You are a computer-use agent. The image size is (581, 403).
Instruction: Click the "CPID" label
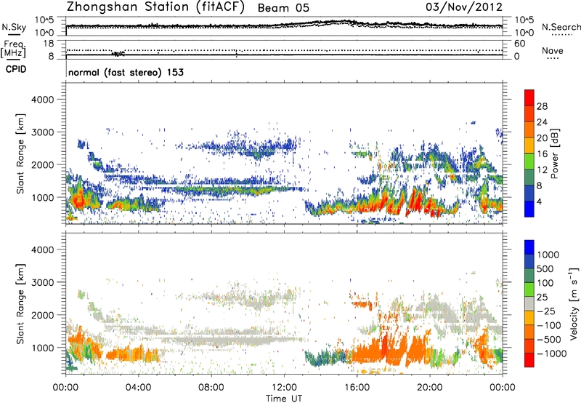[x=16, y=69]
